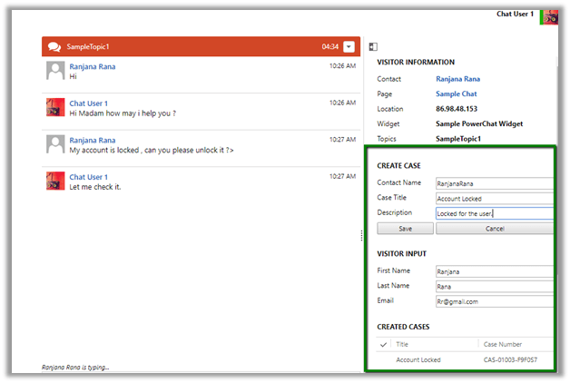The height and width of the screenshot is (383, 570).
Task: Select all cases with the header checkmark
Action: [383, 344]
